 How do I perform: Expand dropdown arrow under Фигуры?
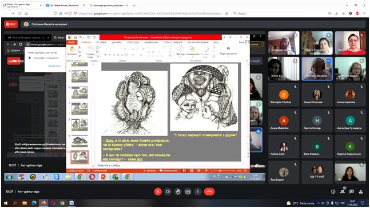click(x=180, y=56)
